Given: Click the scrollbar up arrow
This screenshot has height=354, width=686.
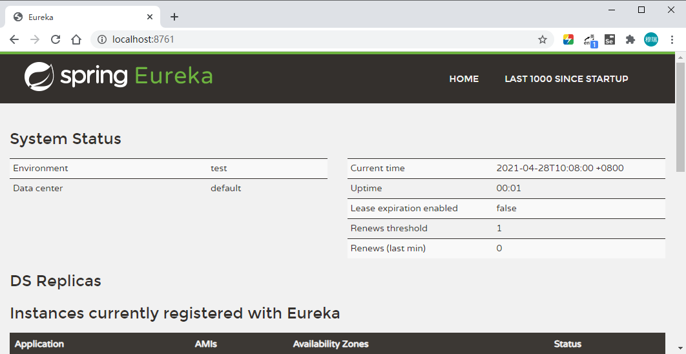Looking at the screenshot, I should pyautogui.click(x=680, y=57).
